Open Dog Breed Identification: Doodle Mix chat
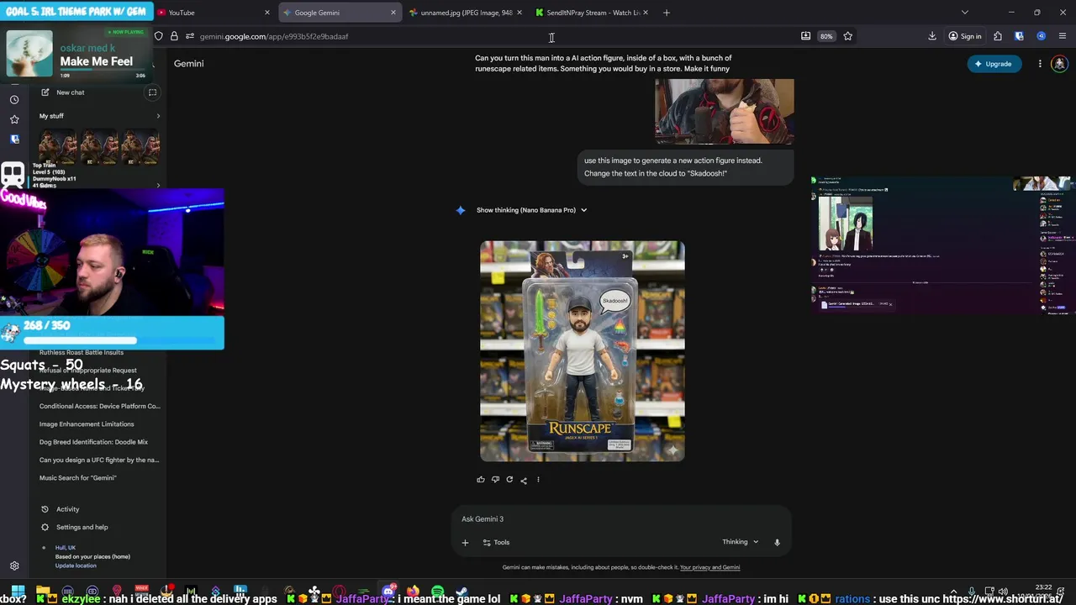Screen dimensions: 1076x605 pyautogui.click(x=93, y=442)
